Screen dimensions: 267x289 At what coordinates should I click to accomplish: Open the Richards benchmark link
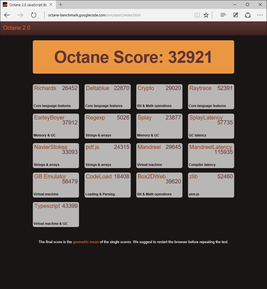pos(45,88)
